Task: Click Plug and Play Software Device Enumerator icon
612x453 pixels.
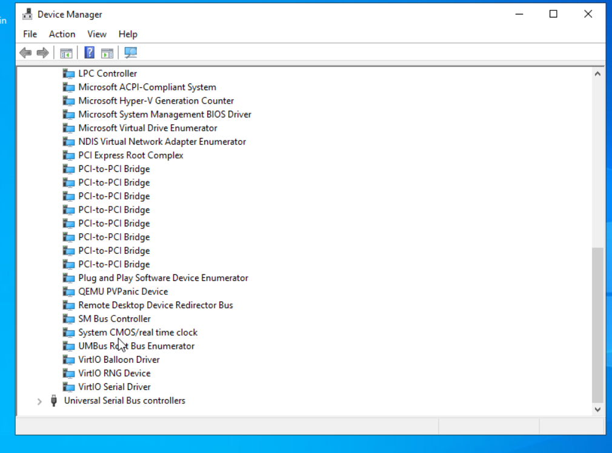Action: pyautogui.click(x=68, y=278)
